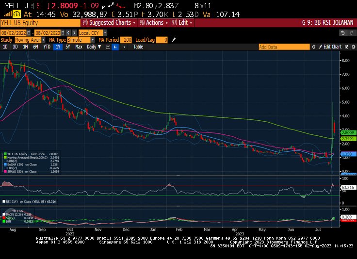Open the Daily periodicity dropdown
The height and width of the screenshot is (259, 357).
point(94,47)
